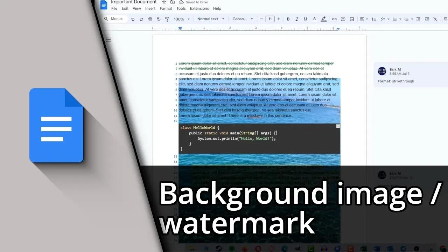Enable underline formatting

click(305, 19)
